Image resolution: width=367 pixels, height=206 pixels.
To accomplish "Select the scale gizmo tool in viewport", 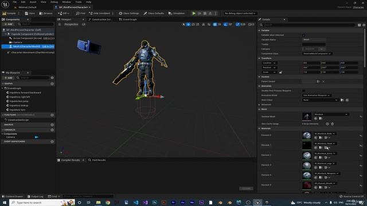I will tap(197, 24).
